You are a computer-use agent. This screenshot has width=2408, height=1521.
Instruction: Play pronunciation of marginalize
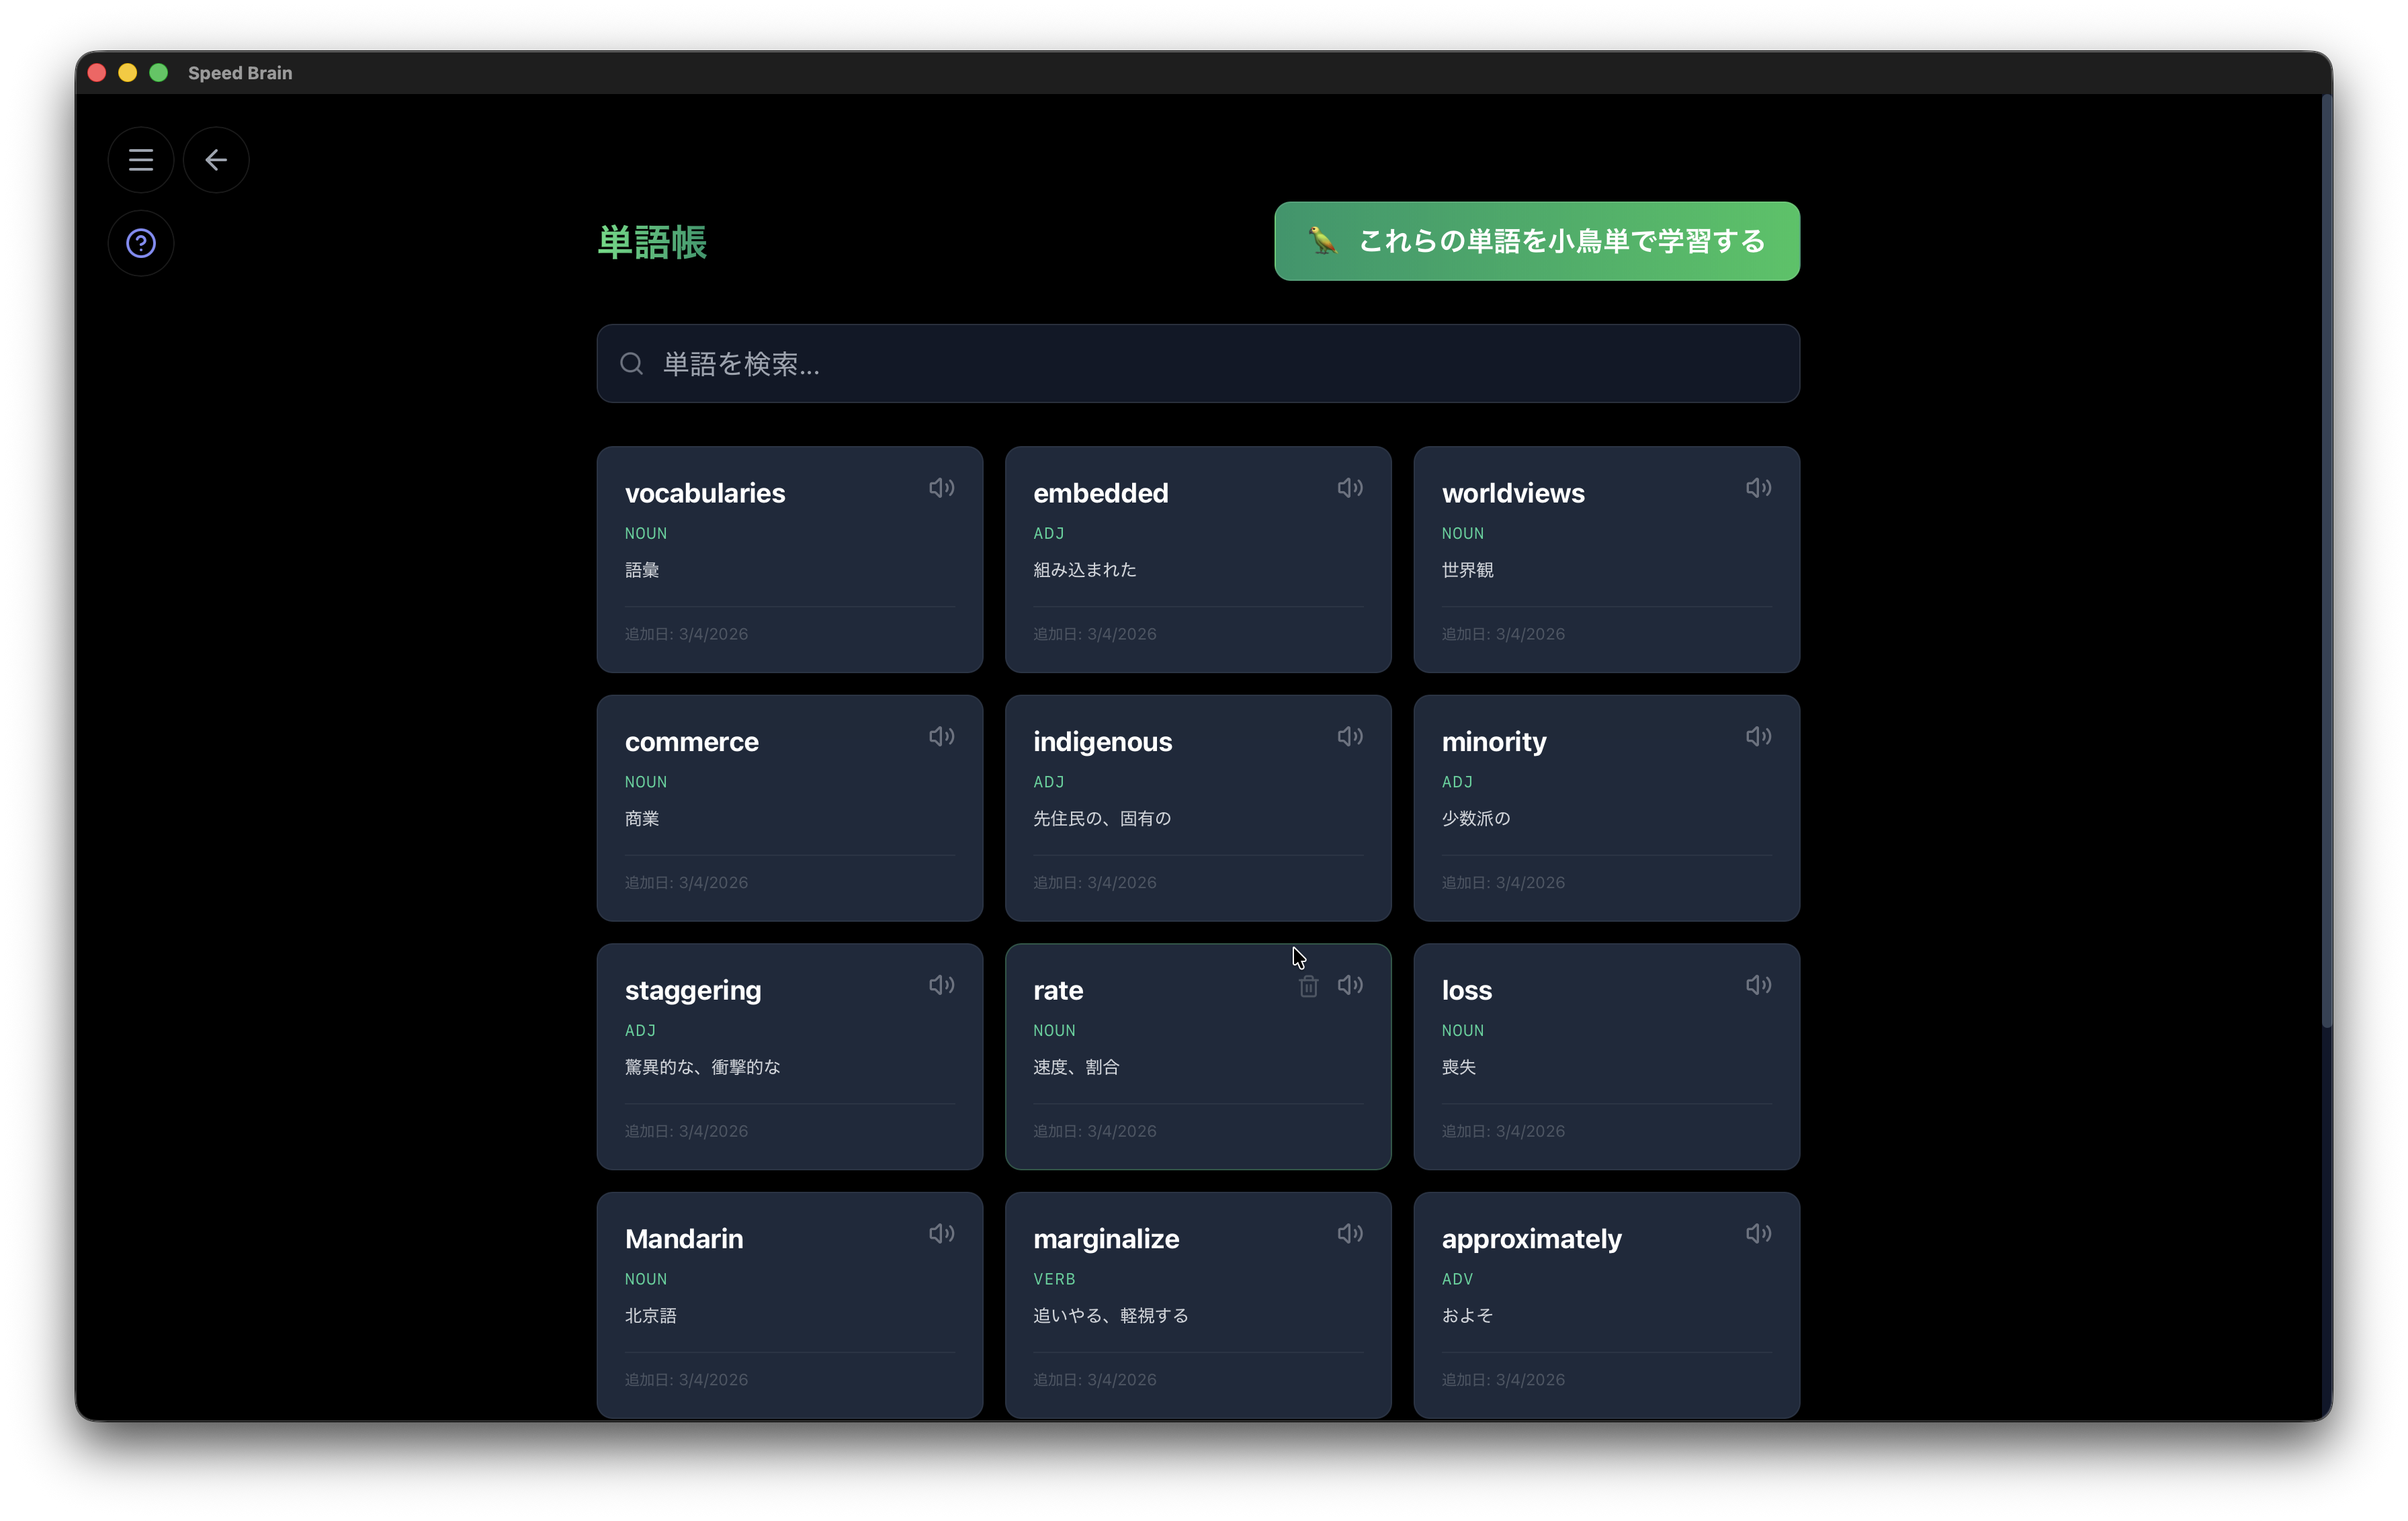pyautogui.click(x=1350, y=1234)
